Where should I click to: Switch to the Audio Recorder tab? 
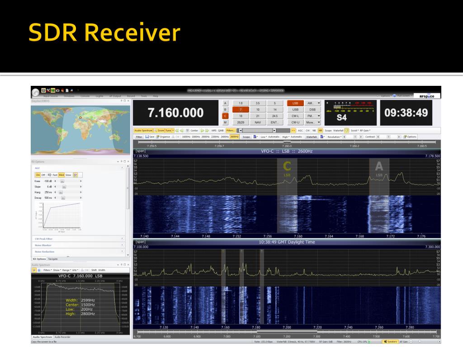pyautogui.click(x=62, y=337)
